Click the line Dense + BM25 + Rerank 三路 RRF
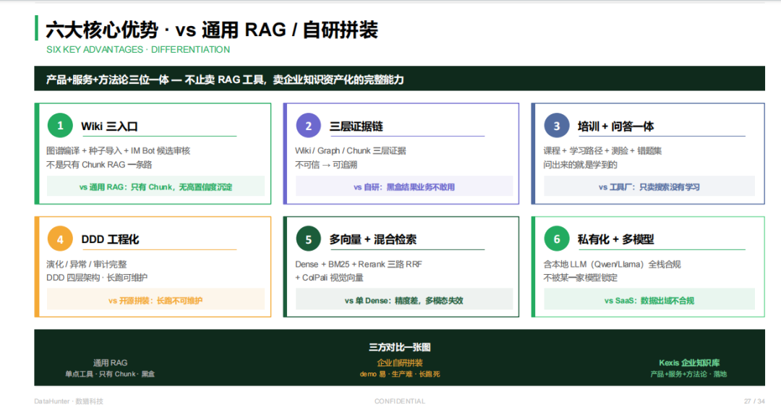 (x=359, y=264)
